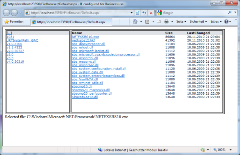Image resolution: width=240 pixels, height=155 pixels.
Task: Select file sbs_VsaVb7rt.dll
Action: pos(85,79)
